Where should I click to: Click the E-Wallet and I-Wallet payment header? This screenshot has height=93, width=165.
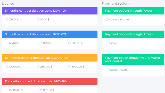coord(133,60)
